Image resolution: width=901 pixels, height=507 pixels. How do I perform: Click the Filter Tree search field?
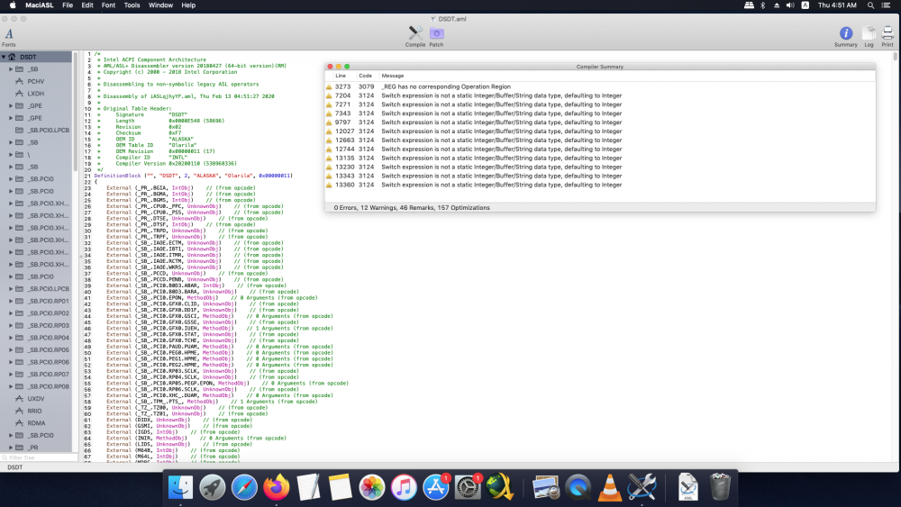point(39,457)
